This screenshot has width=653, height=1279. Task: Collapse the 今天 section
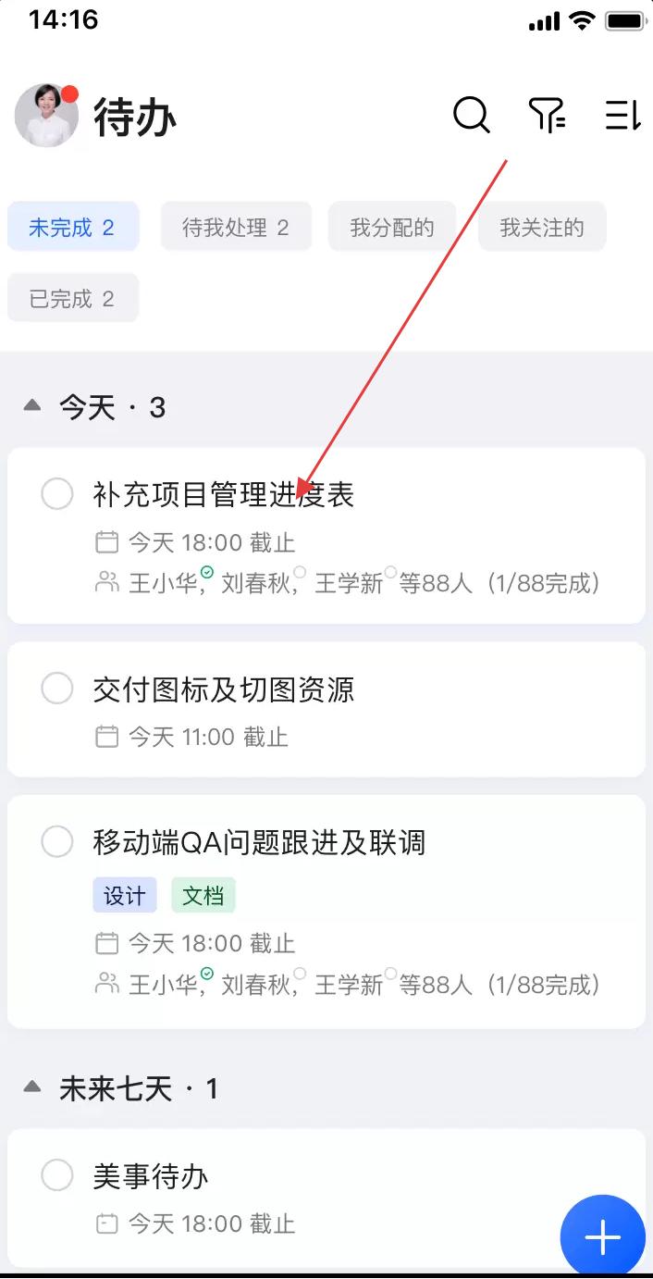pyautogui.click(x=32, y=406)
